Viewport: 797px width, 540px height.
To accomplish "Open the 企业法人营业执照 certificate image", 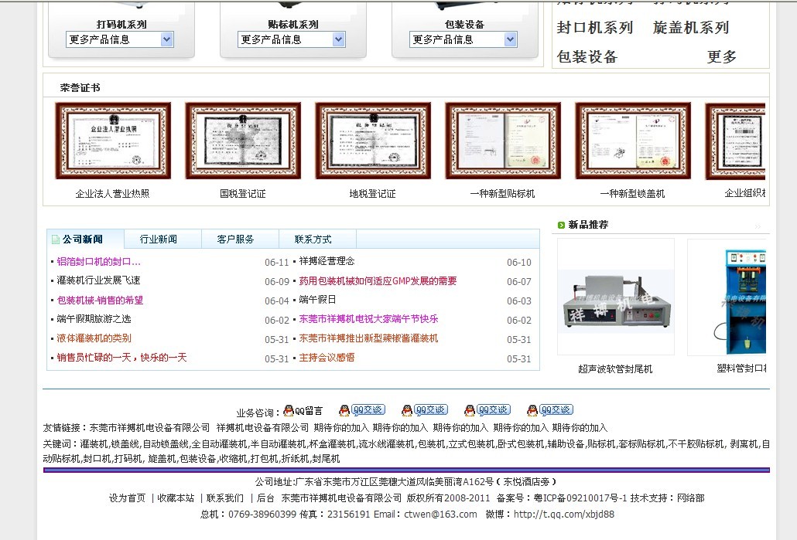I will click(112, 141).
